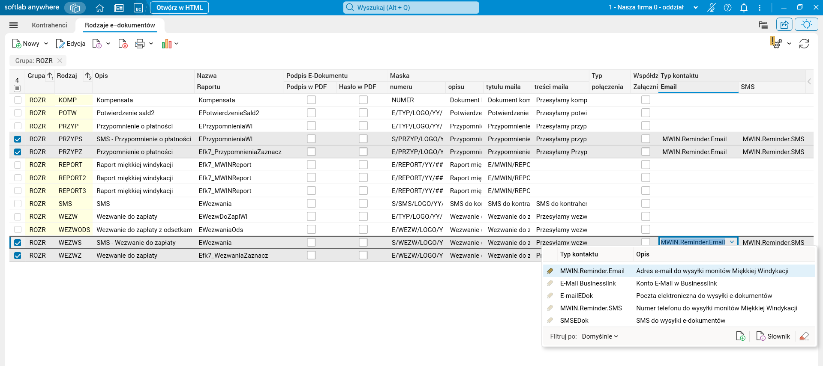Viewport: 823px width, 366px height.
Task: Click the light bulb icon button
Action: pos(806,25)
